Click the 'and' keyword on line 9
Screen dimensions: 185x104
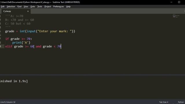coord(38,46)
